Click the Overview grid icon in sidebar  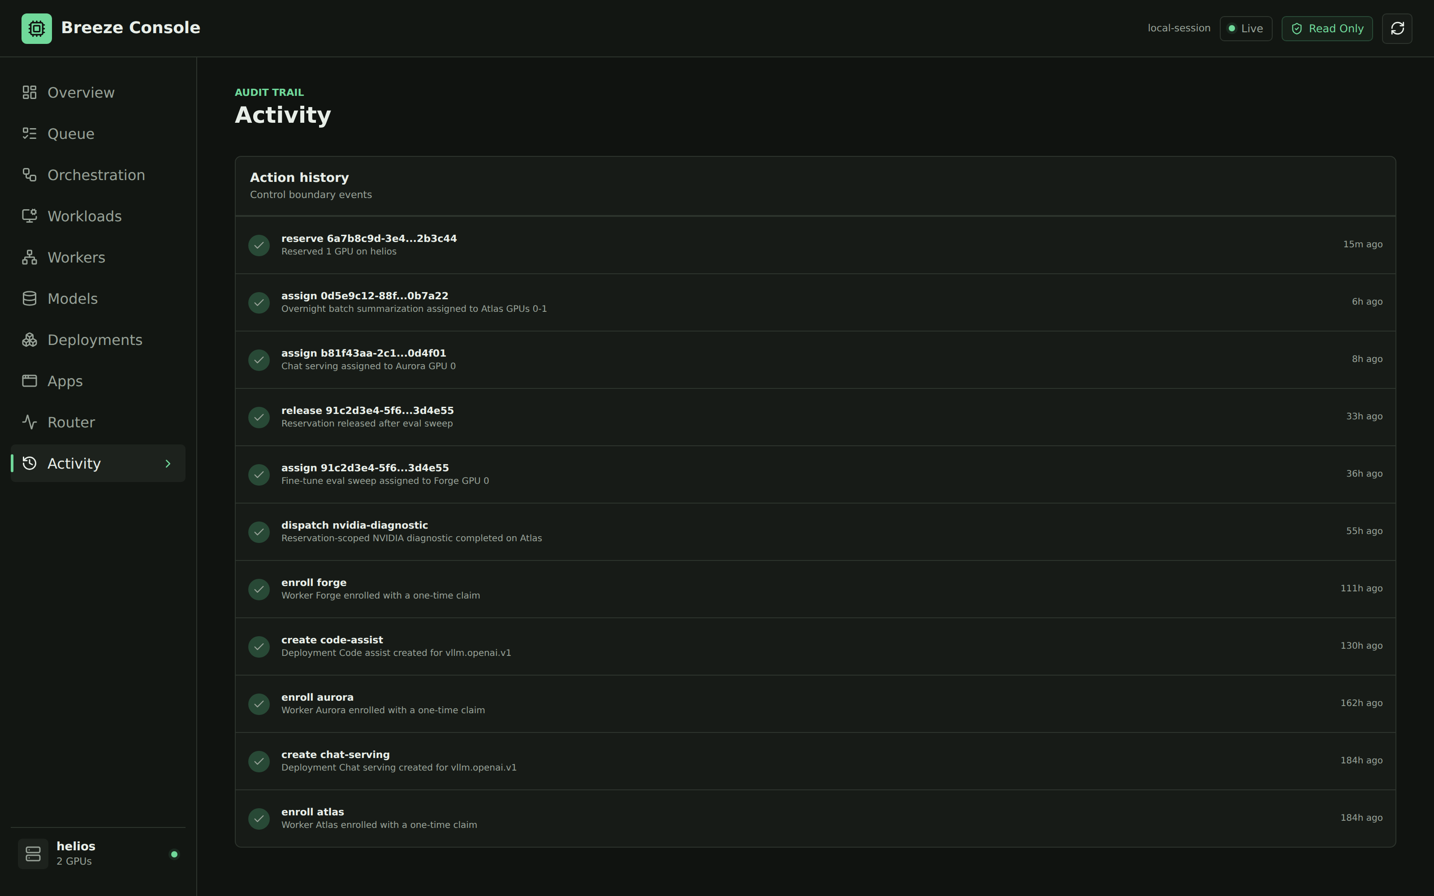point(30,92)
